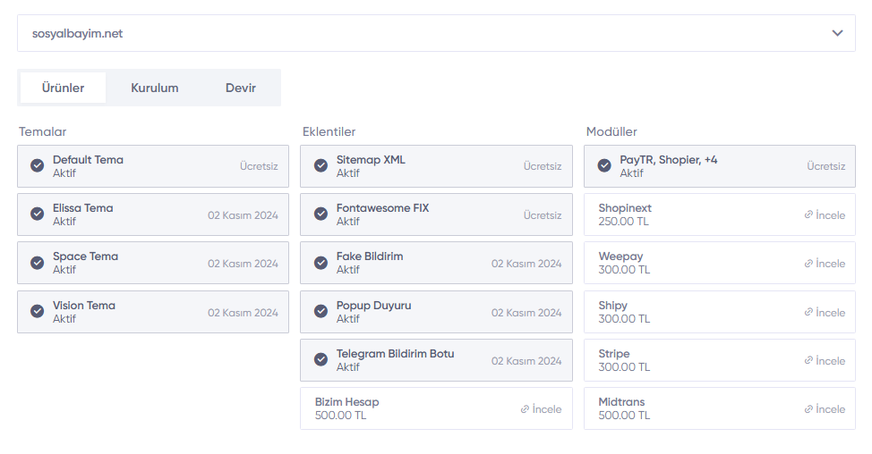Click the link icon in Midtrans row
Image resolution: width=872 pixels, height=454 pixels.
pyautogui.click(x=808, y=409)
